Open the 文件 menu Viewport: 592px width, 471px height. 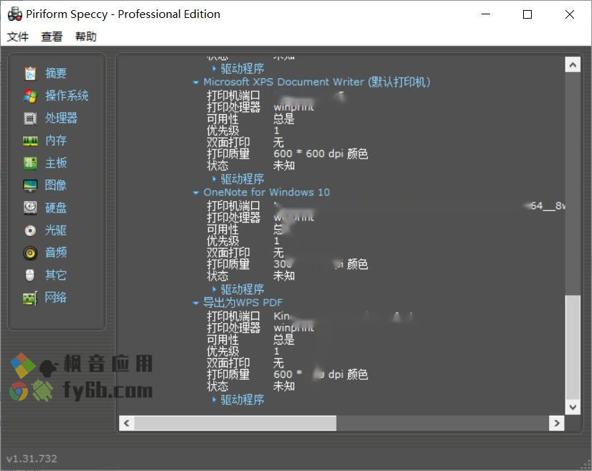click(18, 37)
